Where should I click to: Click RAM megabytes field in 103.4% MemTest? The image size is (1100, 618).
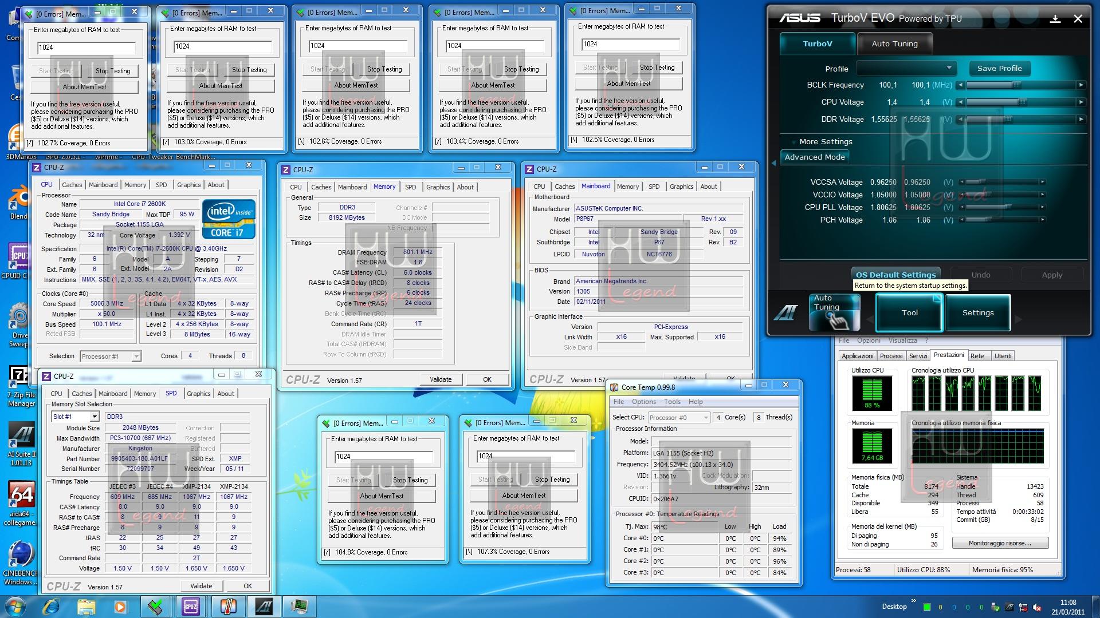point(495,46)
